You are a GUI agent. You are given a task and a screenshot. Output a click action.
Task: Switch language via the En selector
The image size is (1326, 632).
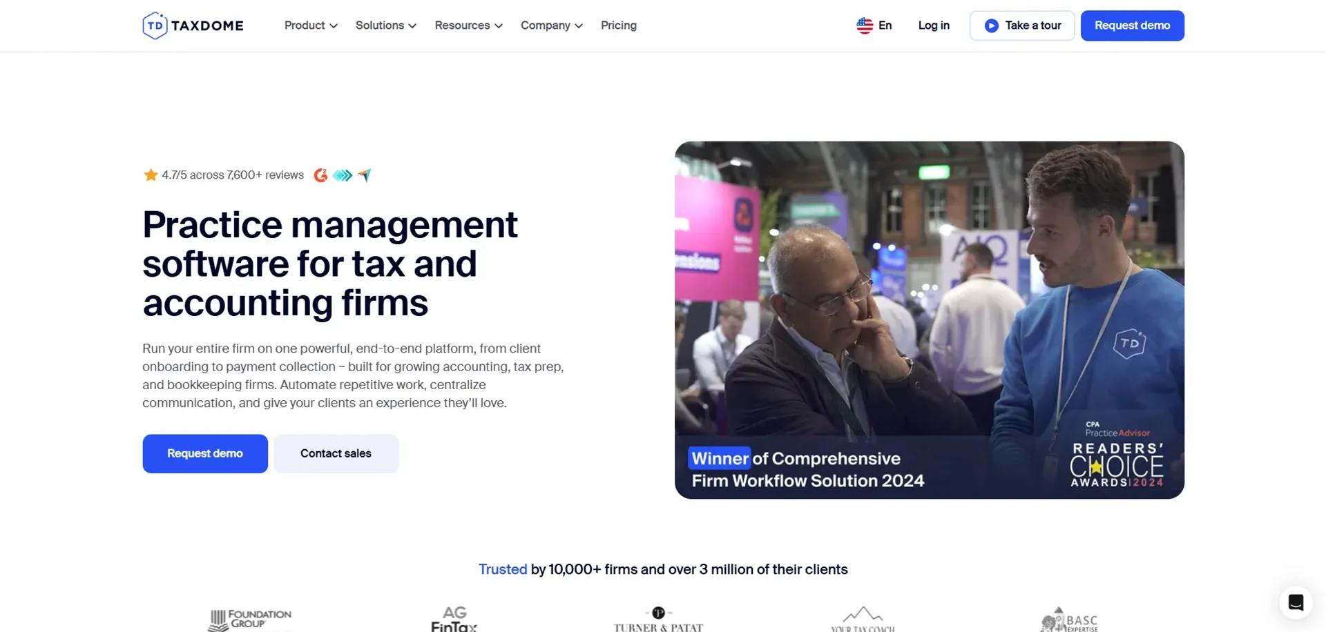pos(884,25)
